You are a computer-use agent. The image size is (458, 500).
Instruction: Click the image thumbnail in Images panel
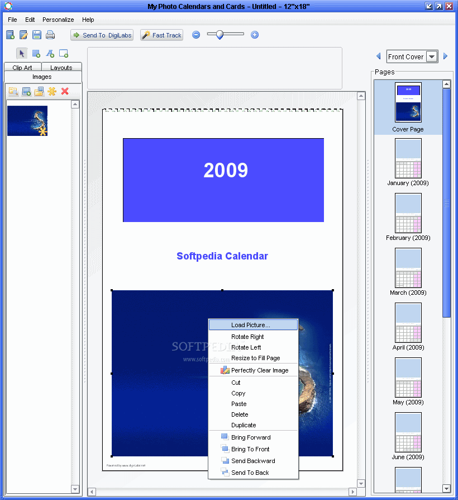pos(27,121)
